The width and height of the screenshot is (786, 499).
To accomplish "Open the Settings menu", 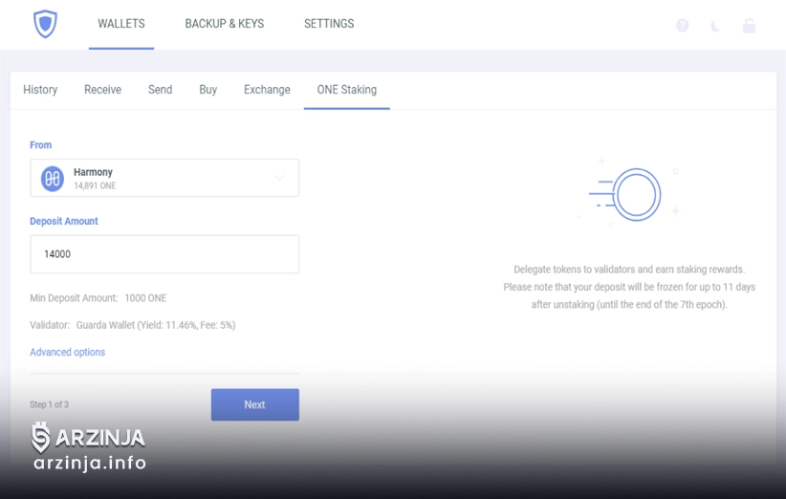I will click(x=329, y=24).
